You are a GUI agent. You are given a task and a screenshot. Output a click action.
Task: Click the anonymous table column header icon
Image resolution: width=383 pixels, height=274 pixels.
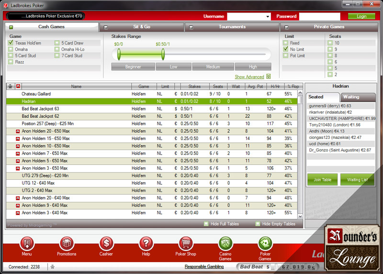[x=18, y=86]
